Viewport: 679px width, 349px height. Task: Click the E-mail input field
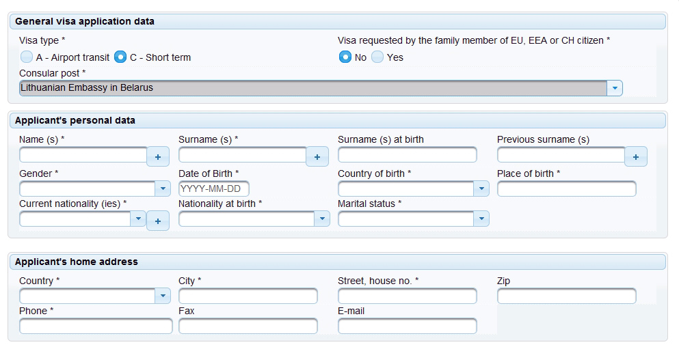408,326
